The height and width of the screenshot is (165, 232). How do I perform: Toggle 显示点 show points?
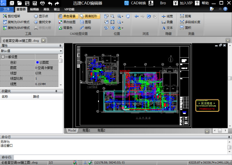(41, 16)
